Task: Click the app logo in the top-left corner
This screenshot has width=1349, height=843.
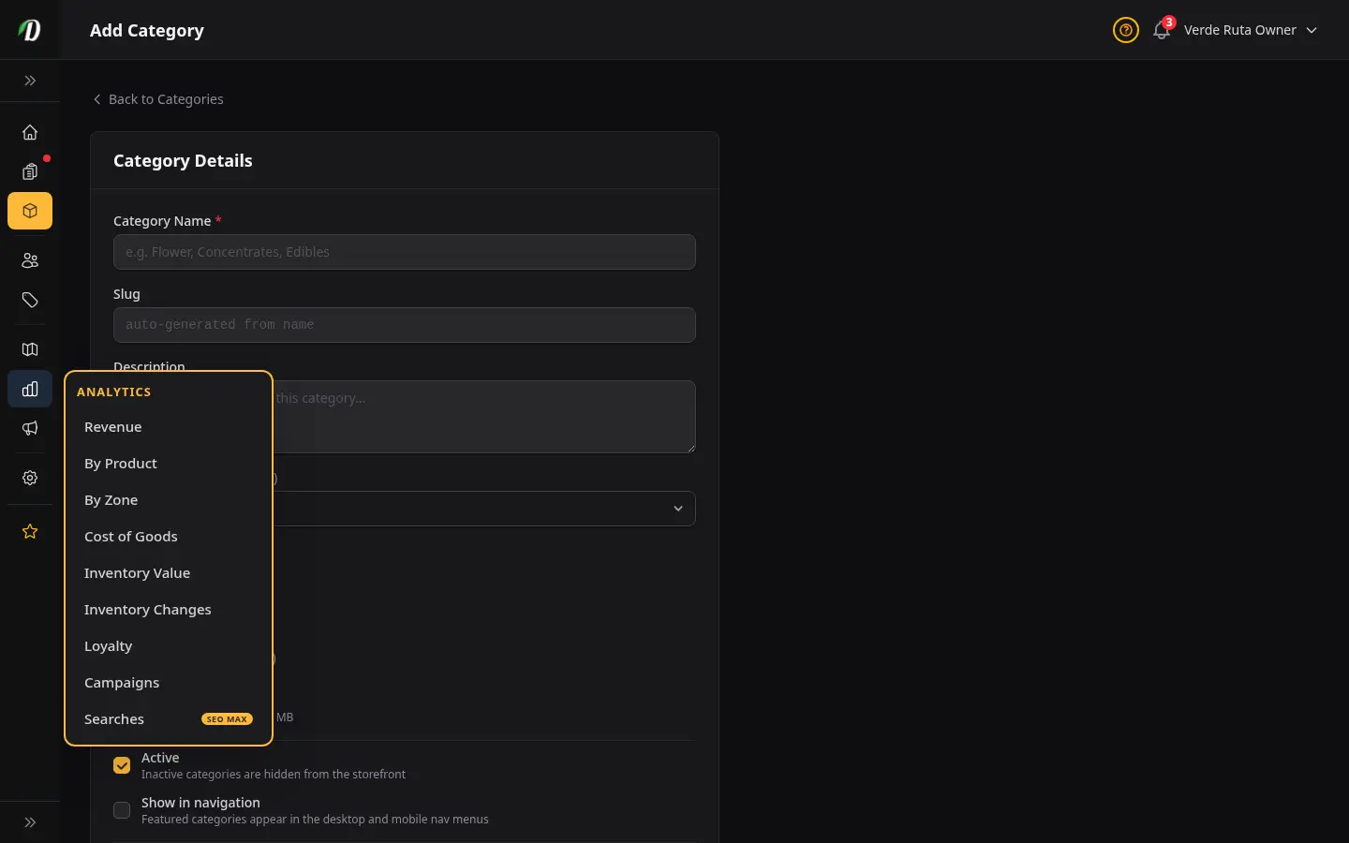Action: [x=30, y=30]
